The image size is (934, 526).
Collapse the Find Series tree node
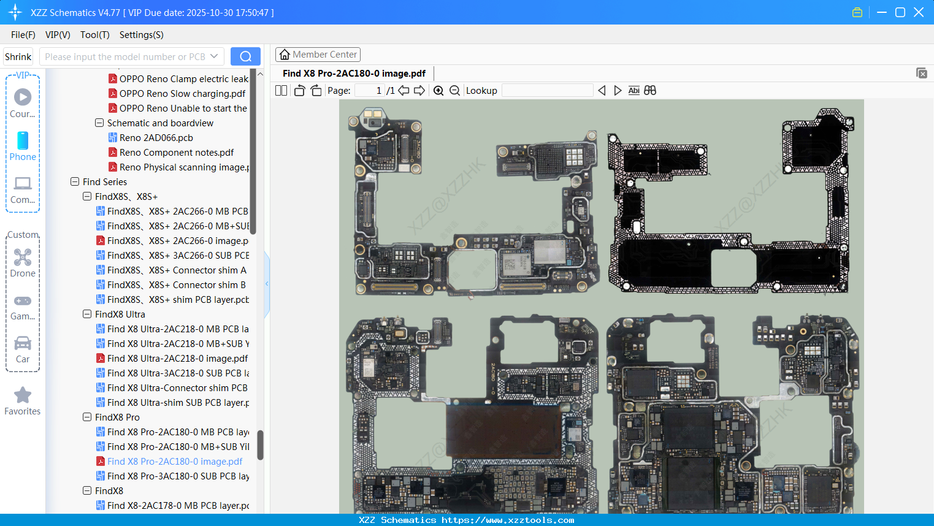tap(75, 182)
